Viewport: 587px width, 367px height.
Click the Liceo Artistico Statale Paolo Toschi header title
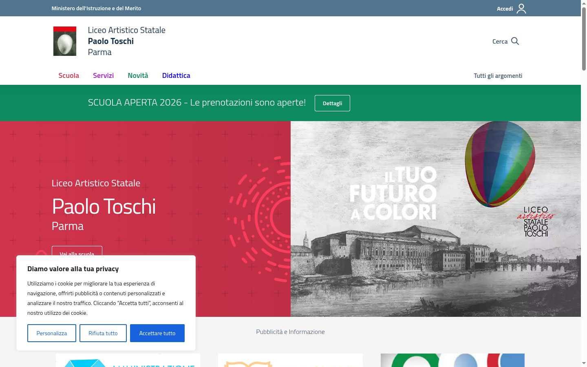coord(127,41)
